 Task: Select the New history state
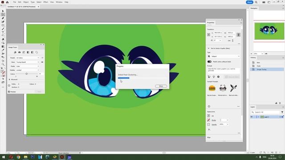pos(267,62)
